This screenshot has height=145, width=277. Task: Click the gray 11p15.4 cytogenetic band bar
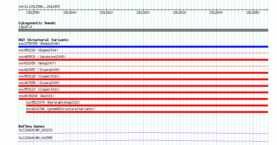pos(143,30)
